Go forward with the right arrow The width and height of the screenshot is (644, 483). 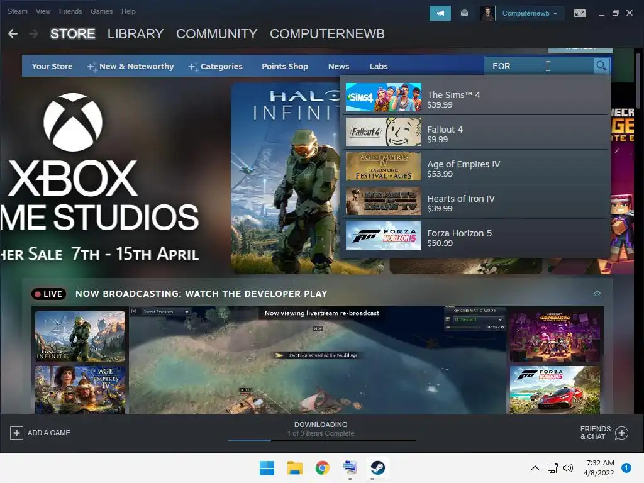coord(34,34)
